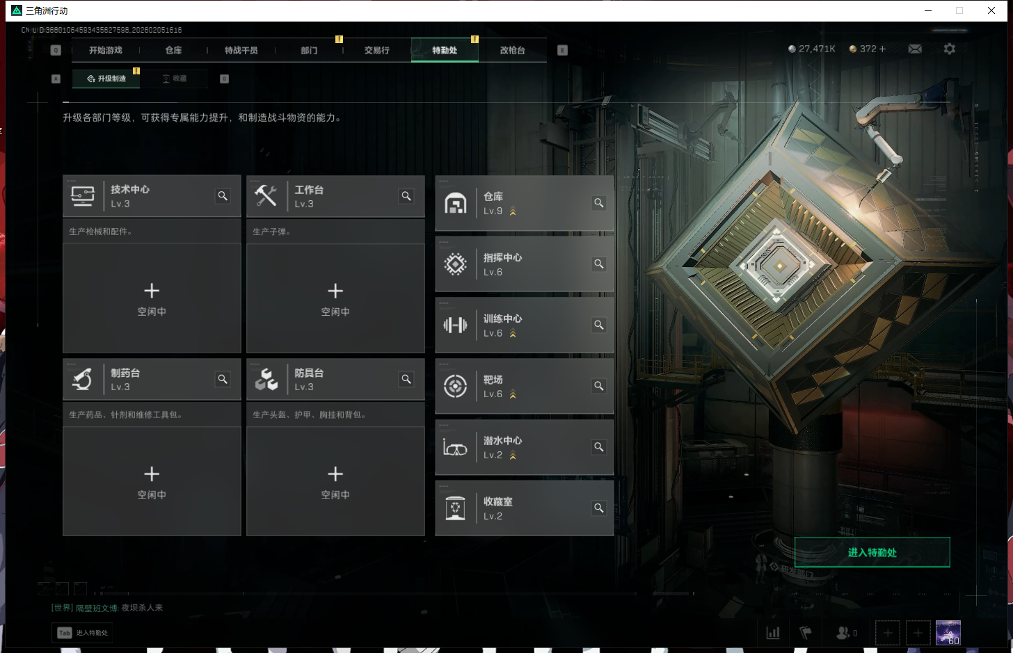This screenshot has width=1013, height=653.
Task: Open the 潜水中心 Lv.2 panel
Action: (x=524, y=447)
